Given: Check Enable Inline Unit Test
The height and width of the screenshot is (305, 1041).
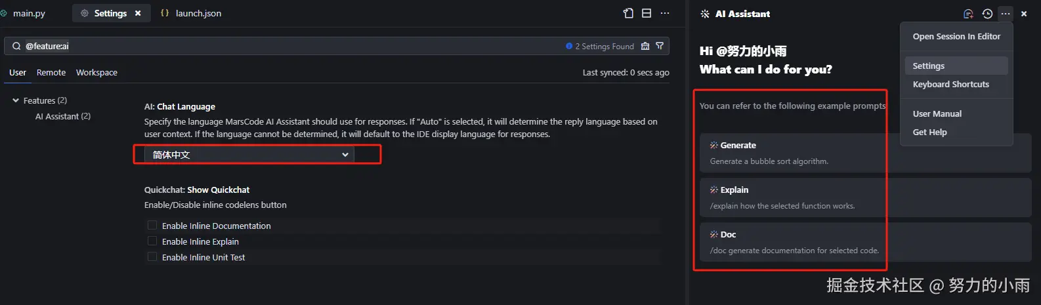Looking at the screenshot, I should (x=152, y=256).
